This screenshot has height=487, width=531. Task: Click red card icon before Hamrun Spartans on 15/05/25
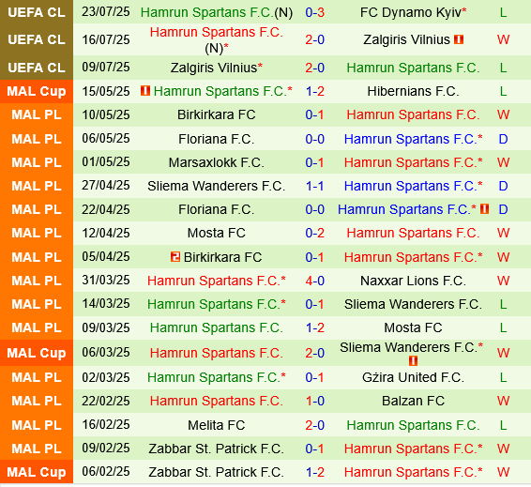[145, 91]
